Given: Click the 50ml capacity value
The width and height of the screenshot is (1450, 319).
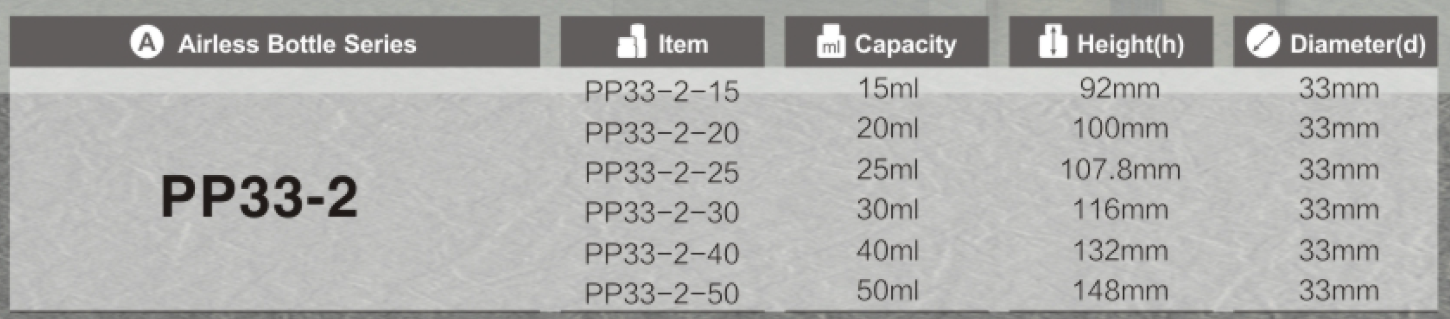Looking at the screenshot, I should pos(887,290).
